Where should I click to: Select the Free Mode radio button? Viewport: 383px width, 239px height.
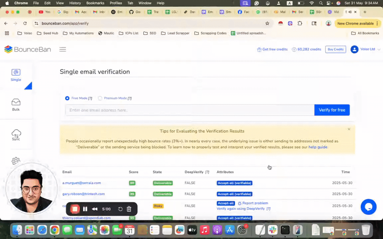[67, 98]
